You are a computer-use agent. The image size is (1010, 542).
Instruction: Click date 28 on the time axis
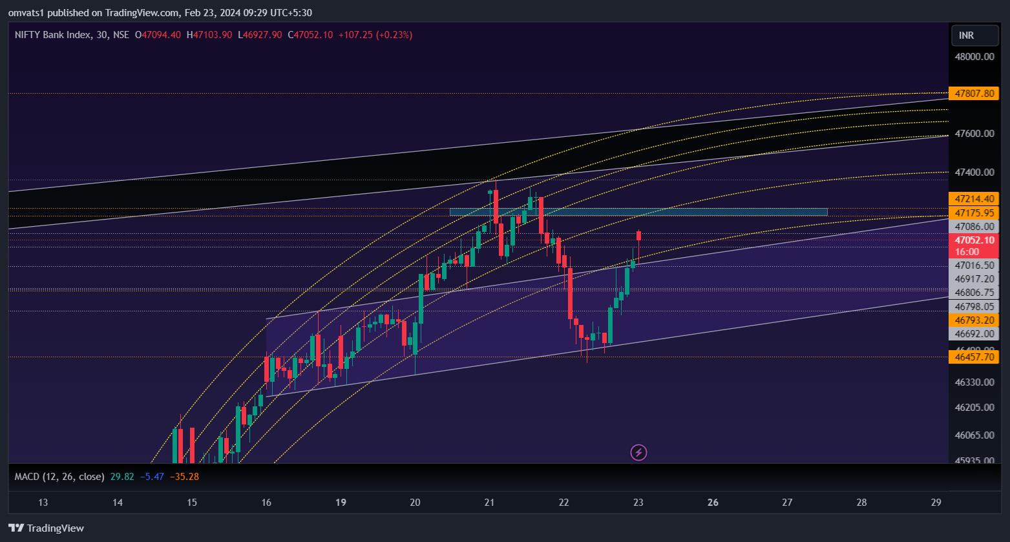coord(861,503)
